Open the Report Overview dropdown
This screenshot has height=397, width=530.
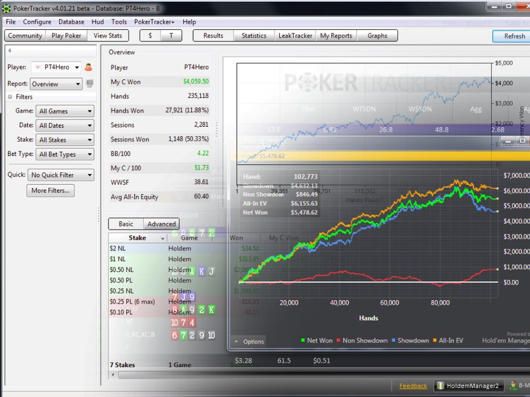tap(56, 84)
